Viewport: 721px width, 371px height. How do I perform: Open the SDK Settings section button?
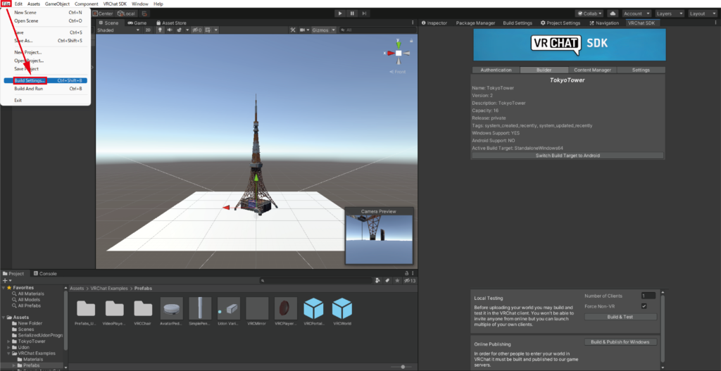tap(641, 70)
